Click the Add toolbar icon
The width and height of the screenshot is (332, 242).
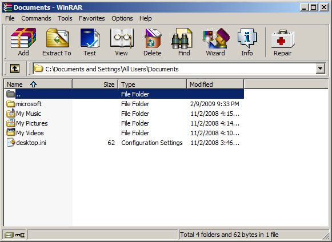point(23,38)
